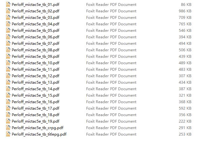This screenshot has height=147, width=211.
Task: Select the icon of tb_titlepg.pdf
Action: 8,134
